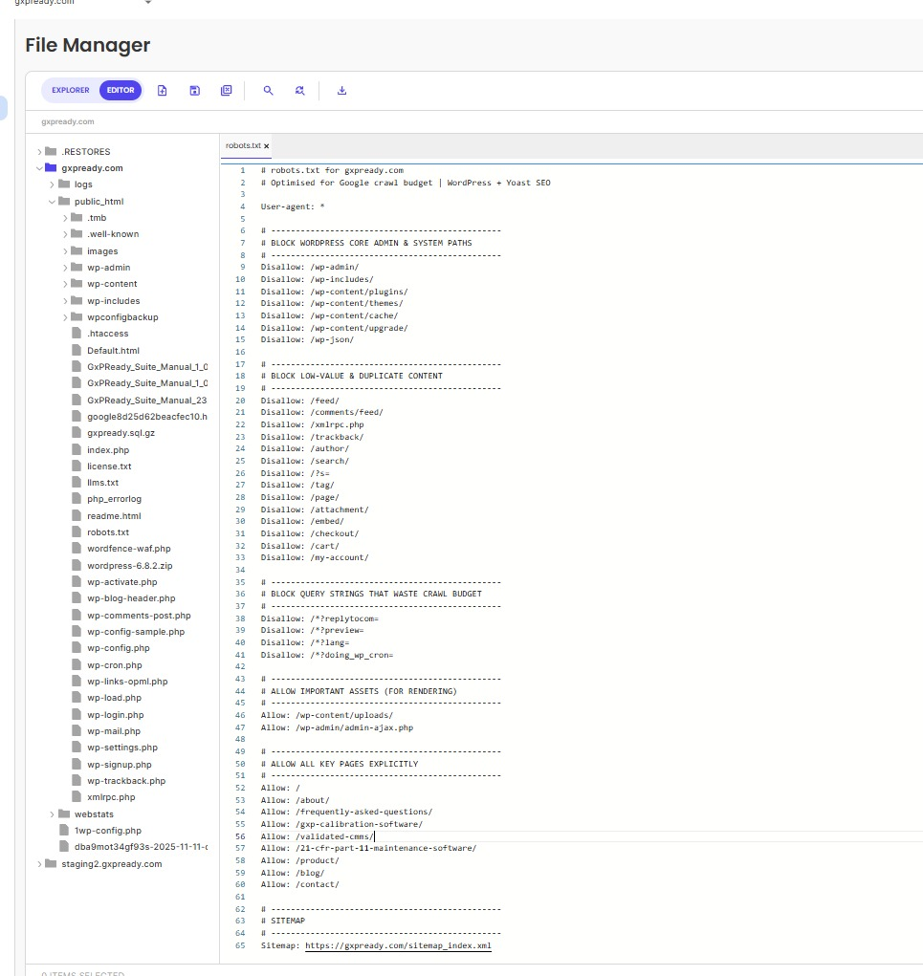Expand the .RESTORES folder
The image size is (923, 976).
tap(39, 152)
